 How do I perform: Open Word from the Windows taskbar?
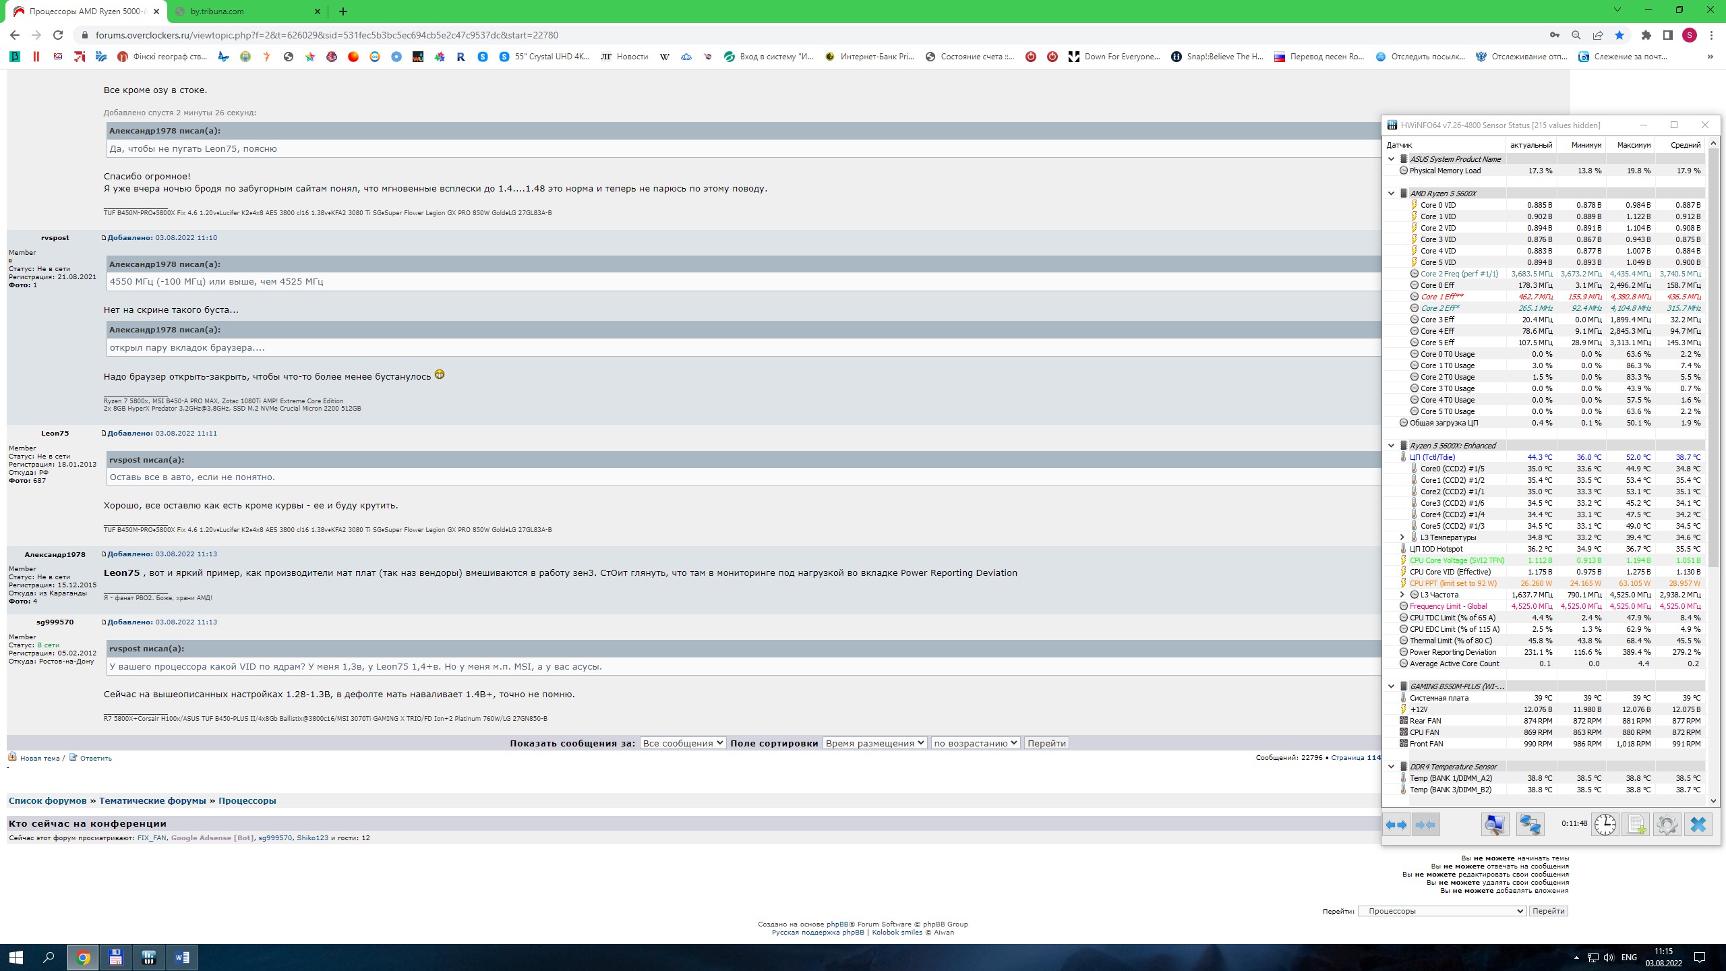coord(181,957)
